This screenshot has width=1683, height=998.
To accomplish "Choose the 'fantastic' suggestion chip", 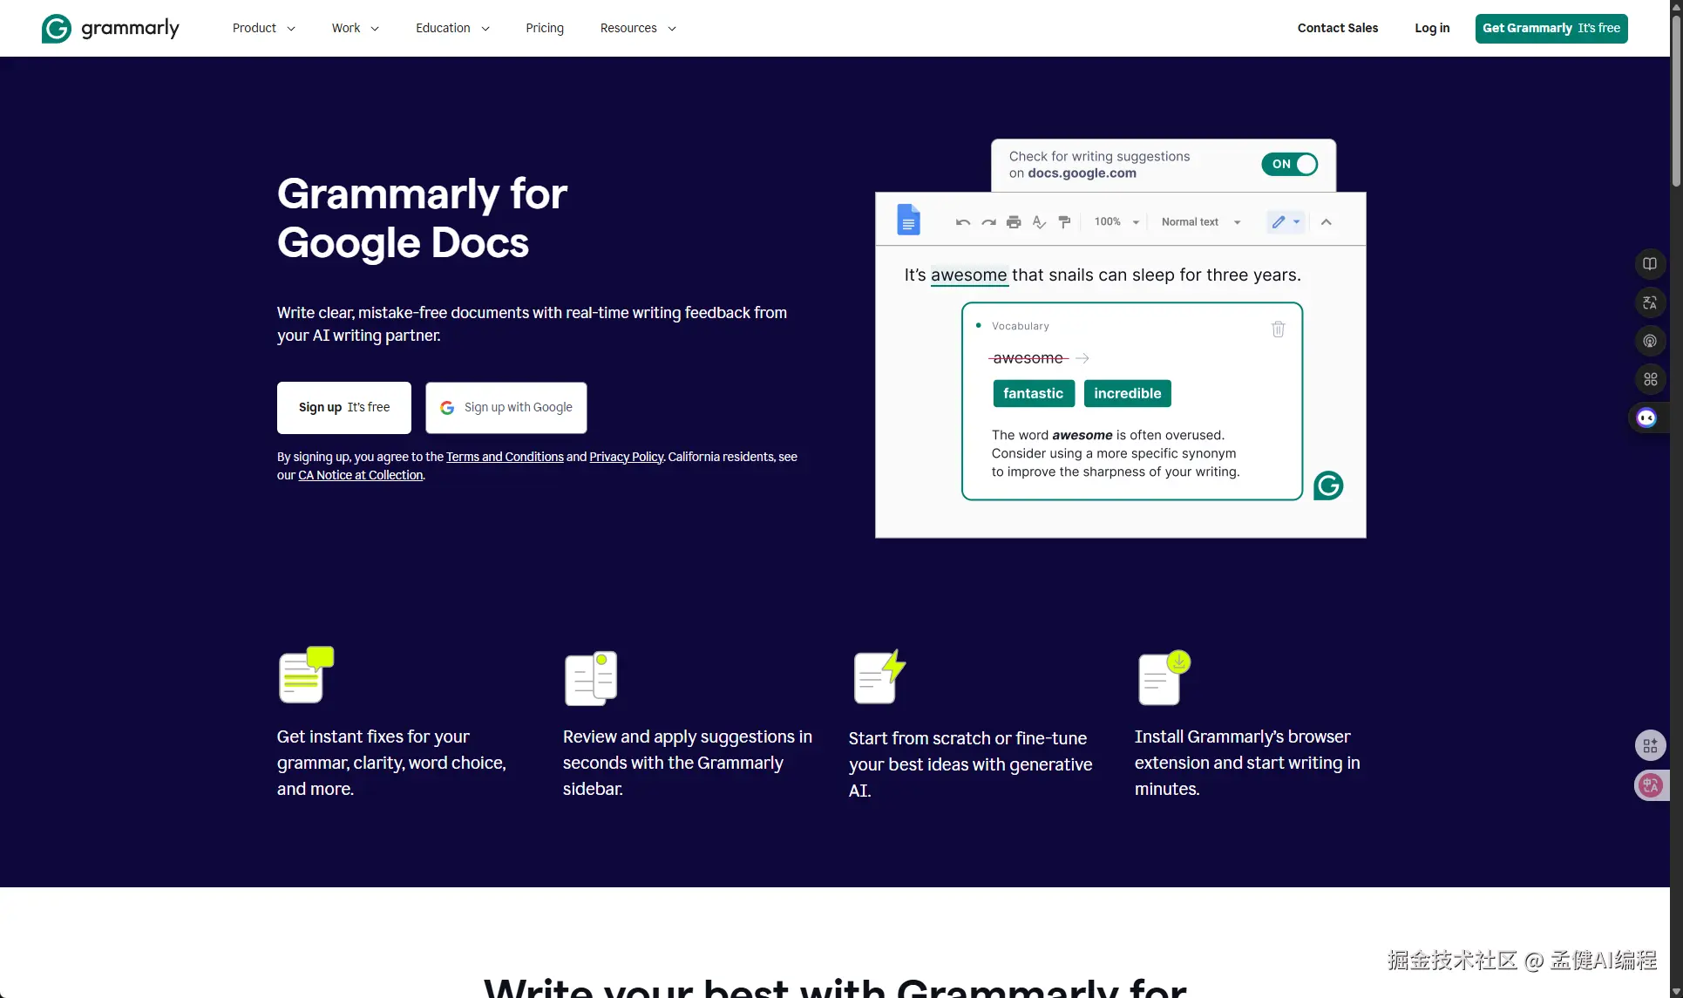I will point(1033,393).
